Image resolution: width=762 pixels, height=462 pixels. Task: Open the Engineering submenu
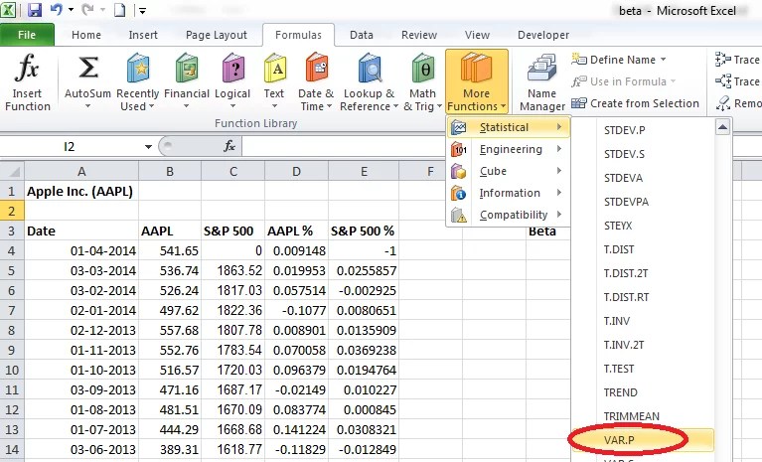pyautogui.click(x=508, y=149)
